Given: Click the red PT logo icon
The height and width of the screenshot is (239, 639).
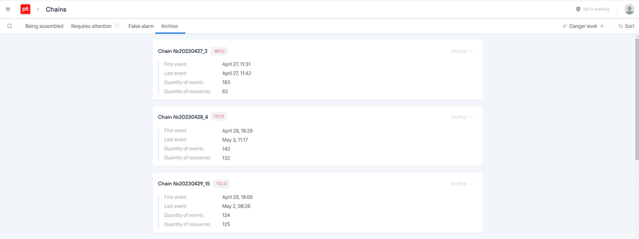Looking at the screenshot, I should (x=26, y=9).
